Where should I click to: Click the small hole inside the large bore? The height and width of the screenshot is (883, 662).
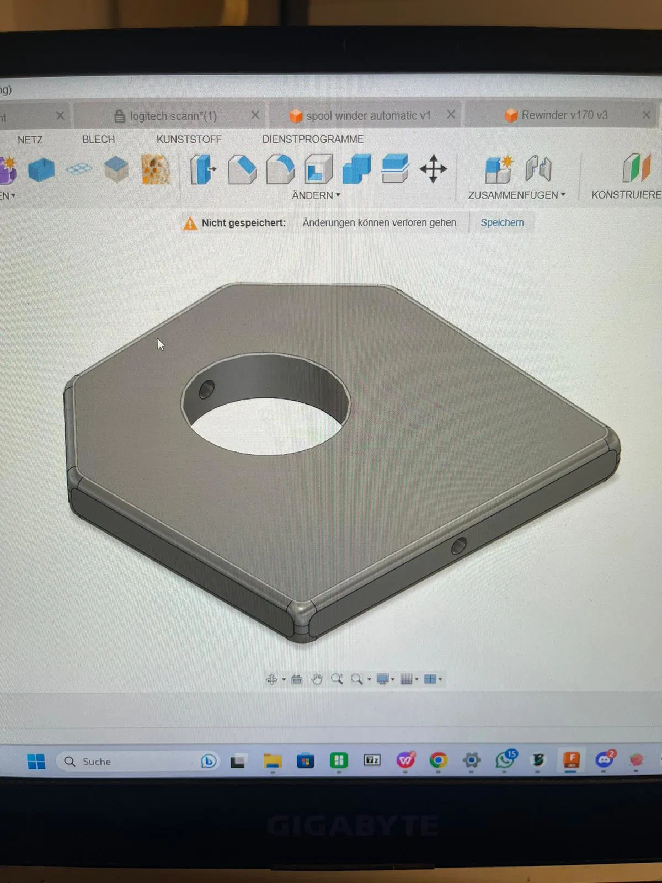206,390
